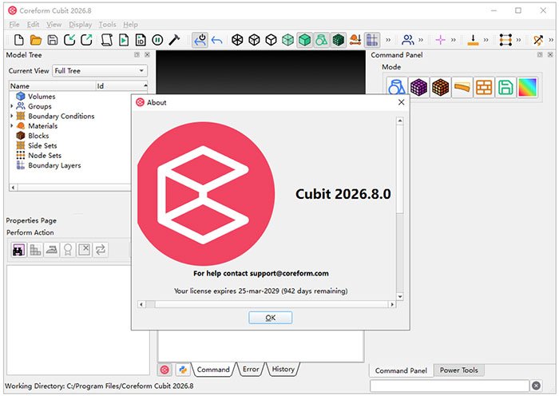Image resolution: width=559 pixels, height=396 pixels.
Task: Click the swap arrows icon under Perform Action
Action: click(101, 250)
